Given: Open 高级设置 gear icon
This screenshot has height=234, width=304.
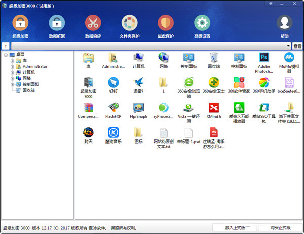Looking at the screenshot, I should point(202,23).
